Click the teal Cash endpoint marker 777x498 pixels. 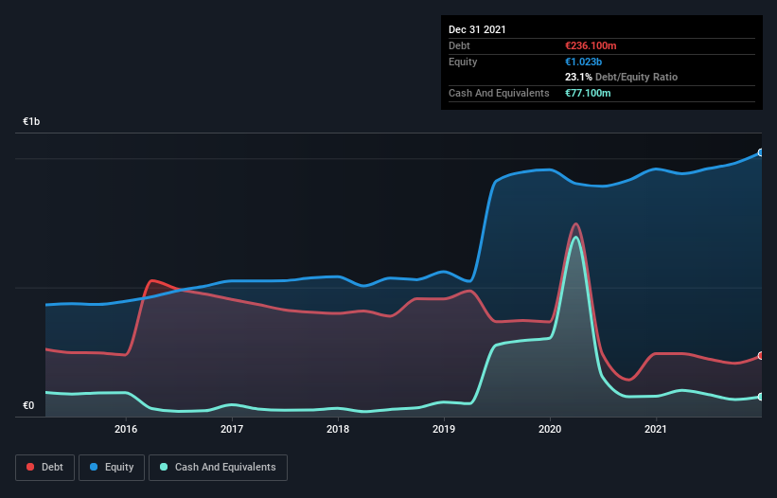pyautogui.click(x=761, y=397)
